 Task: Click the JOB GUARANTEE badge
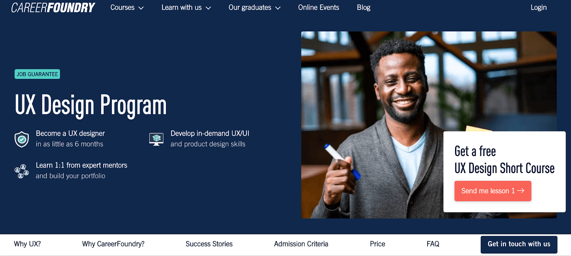[37, 74]
